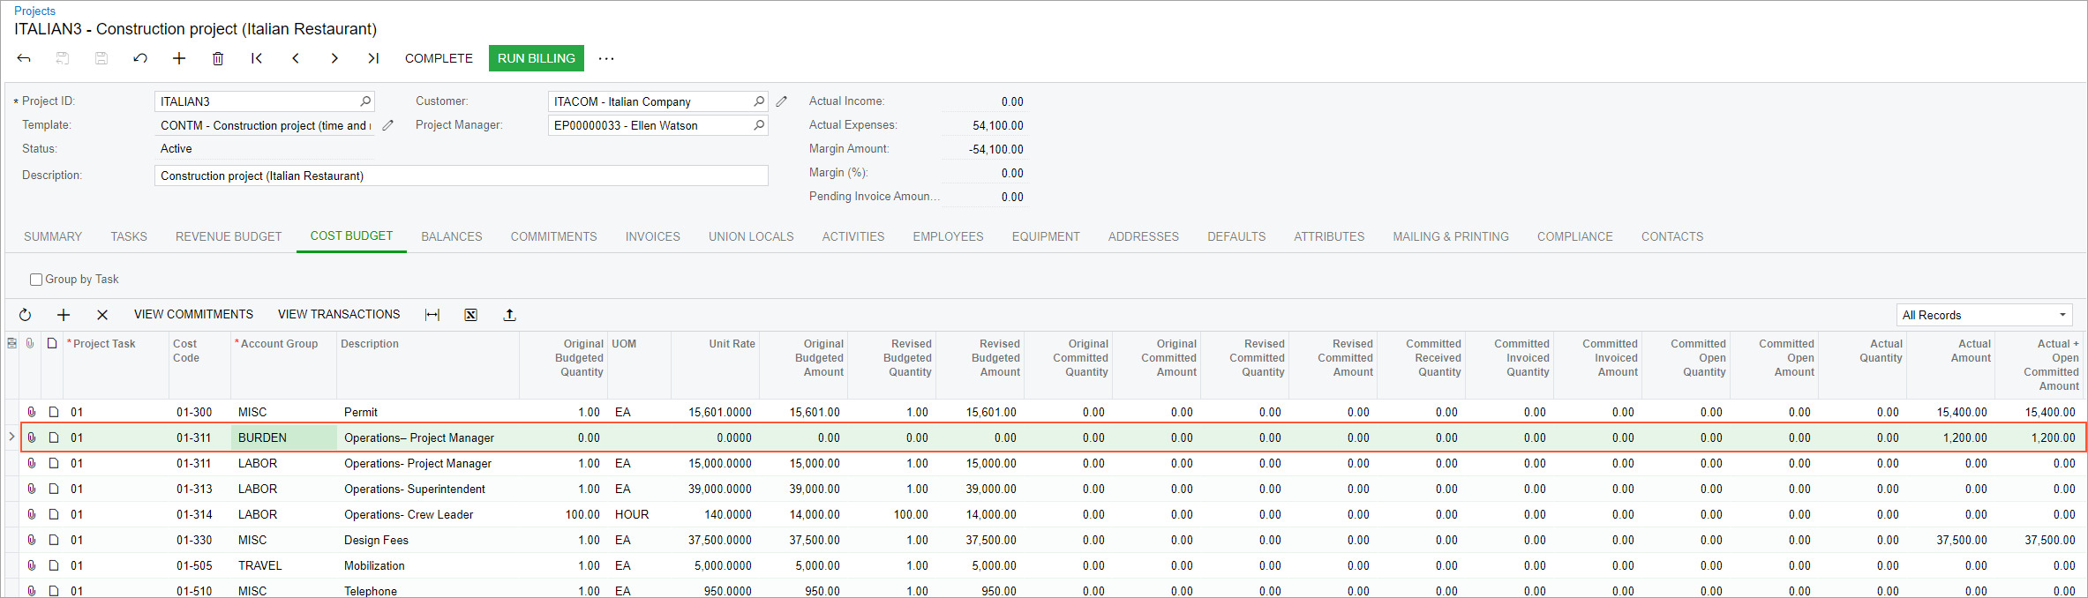2088x598 pixels.
Task: Open the Project Manager lookup selector
Action: (758, 125)
